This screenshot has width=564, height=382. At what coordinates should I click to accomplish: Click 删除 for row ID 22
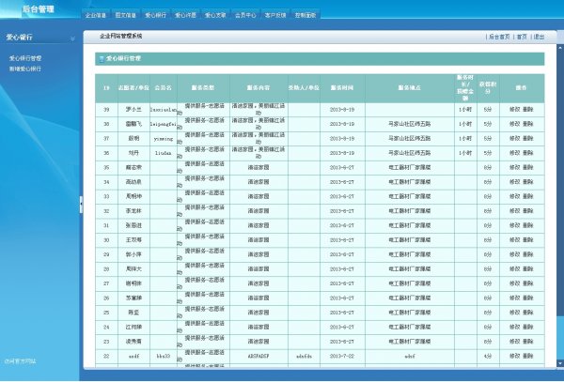(x=527, y=356)
